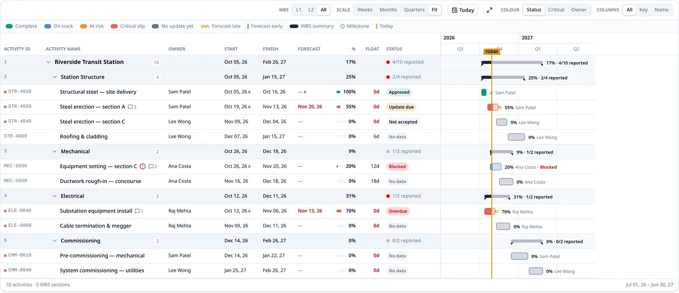Image resolution: width=679 pixels, height=293 pixels.
Task: Colour bars by Owner
Action: click(x=579, y=10)
